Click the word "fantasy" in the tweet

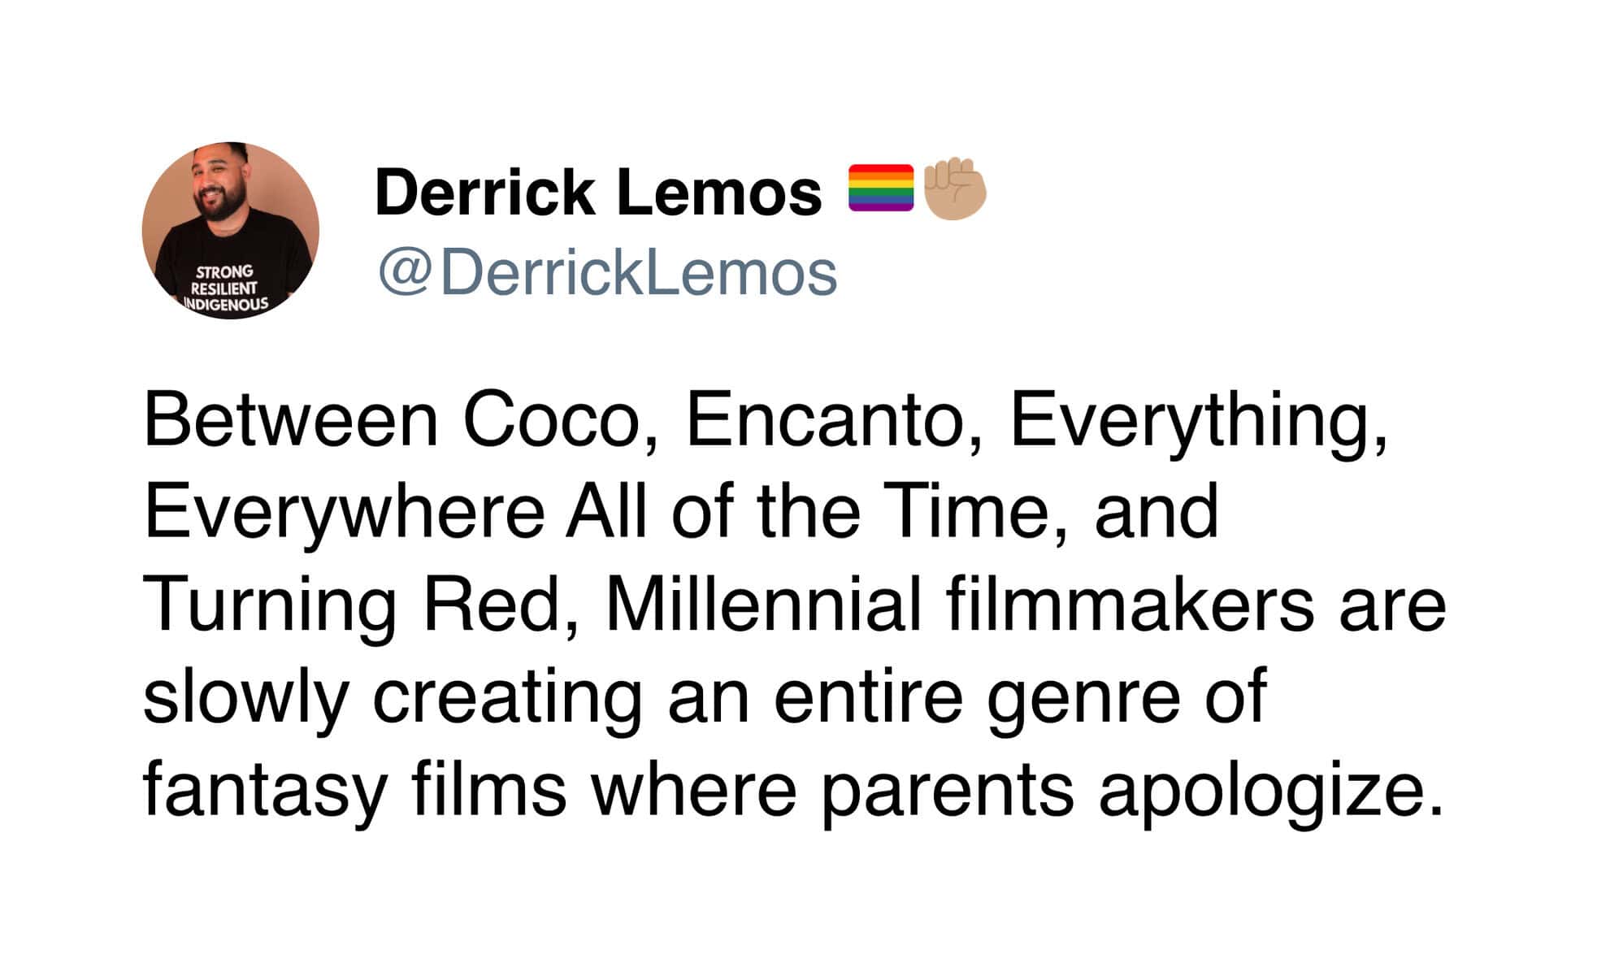264,791
